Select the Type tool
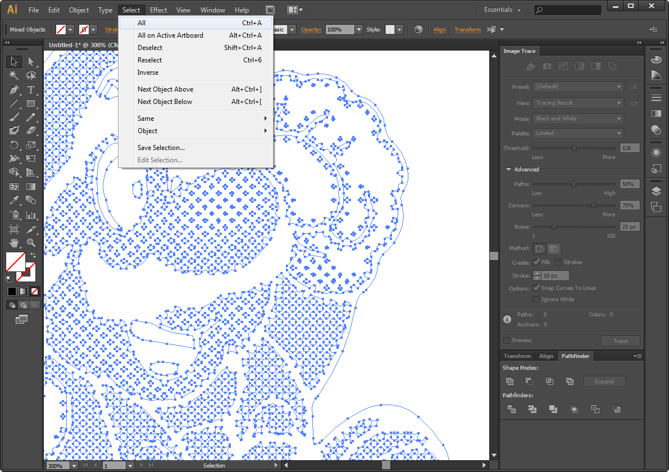This screenshot has height=472, width=669. click(31, 89)
